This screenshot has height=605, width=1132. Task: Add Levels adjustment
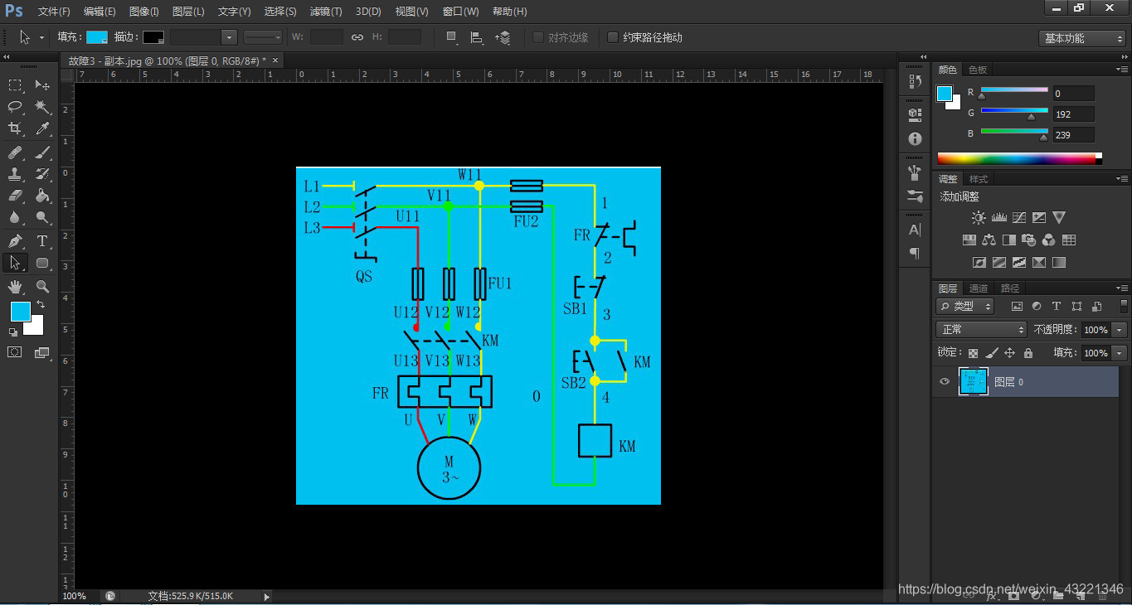(998, 217)
